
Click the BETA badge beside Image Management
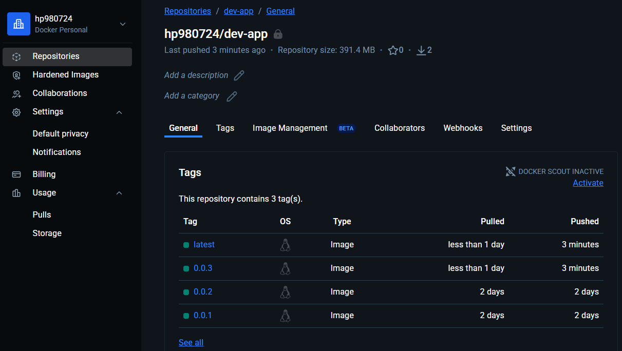(346, 128)
